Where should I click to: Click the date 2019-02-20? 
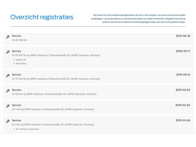(x=183, y=105)
